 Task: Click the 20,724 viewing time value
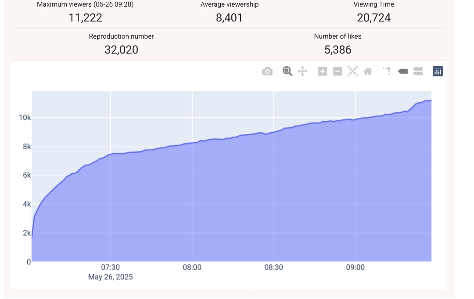[373, 18]
